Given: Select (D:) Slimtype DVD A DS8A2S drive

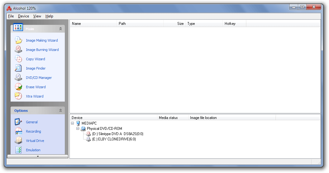Looking at the screenshot, I should tap(118, 134).
